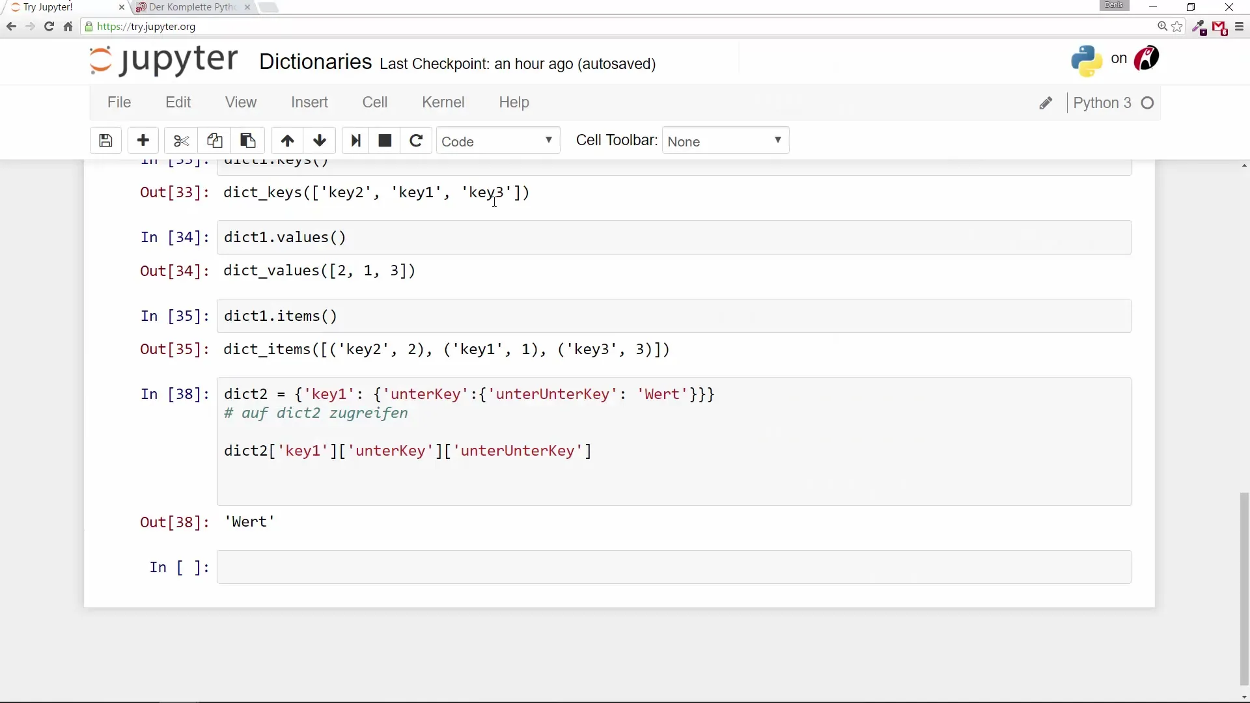Go forward with browser forward arrow

(x=30, y=27)
